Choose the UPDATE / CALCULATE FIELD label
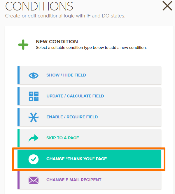 75,96
